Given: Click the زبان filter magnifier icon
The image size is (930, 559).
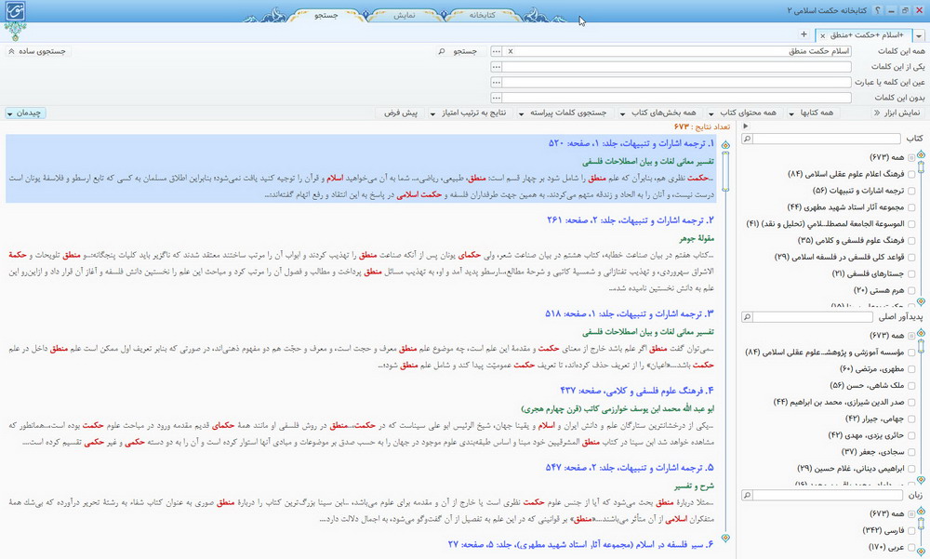Looking at the screenshot, I should 748,495.
